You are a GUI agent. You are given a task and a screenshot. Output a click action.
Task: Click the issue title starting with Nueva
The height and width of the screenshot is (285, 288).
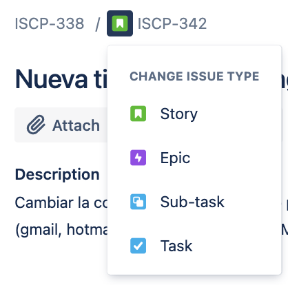(61, 79)
